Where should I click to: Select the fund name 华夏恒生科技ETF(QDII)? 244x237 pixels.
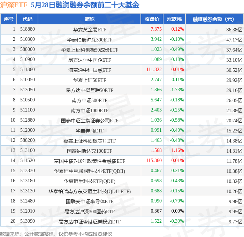[x=90, y=181]
